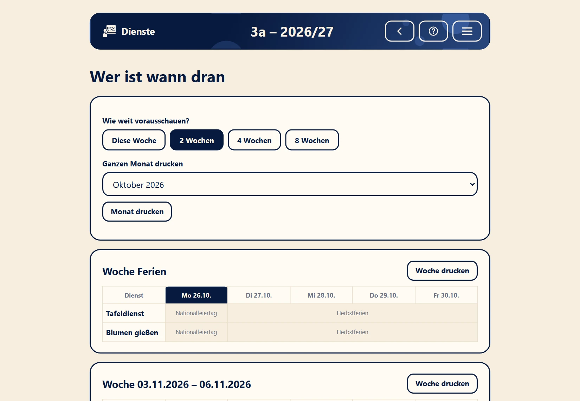Click the 3a – 2026/27 class title
580x401 pixels.
(x=292, y=32)
